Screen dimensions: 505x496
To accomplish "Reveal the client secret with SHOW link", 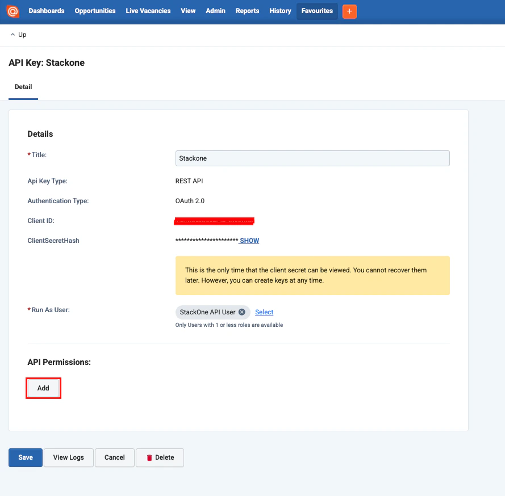I will (249, 241).
